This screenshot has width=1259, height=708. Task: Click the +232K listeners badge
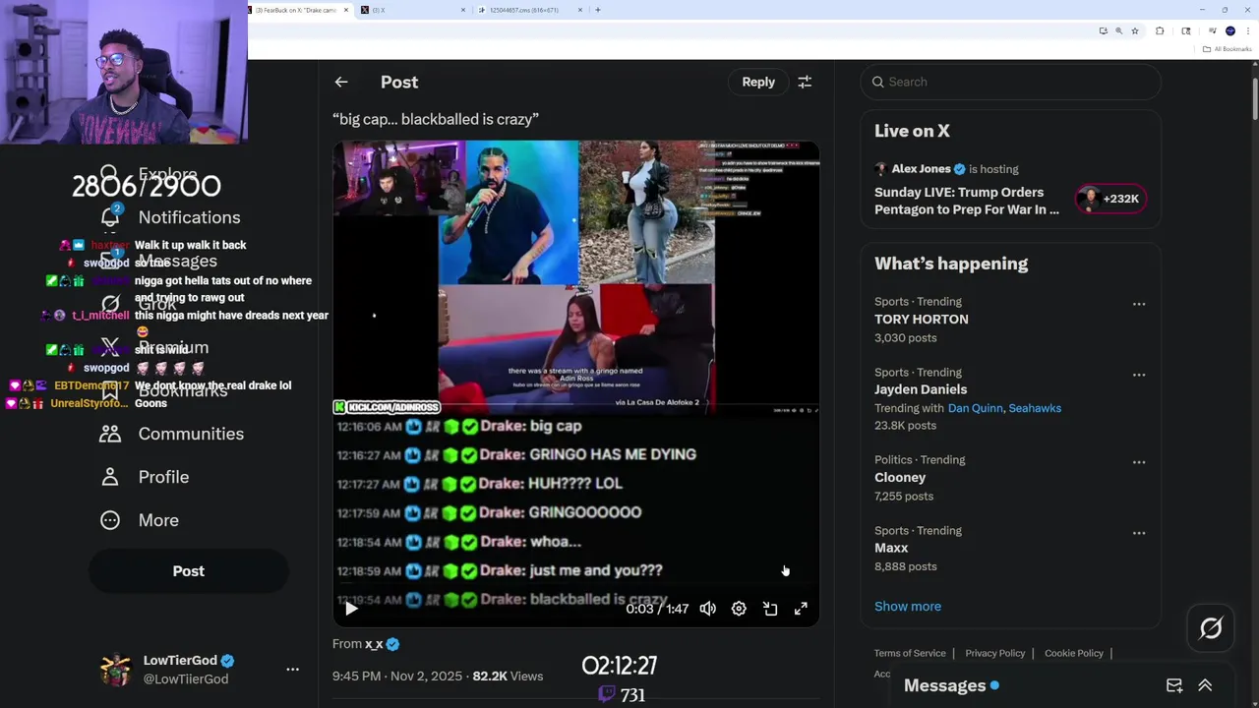pos(1110,199)
